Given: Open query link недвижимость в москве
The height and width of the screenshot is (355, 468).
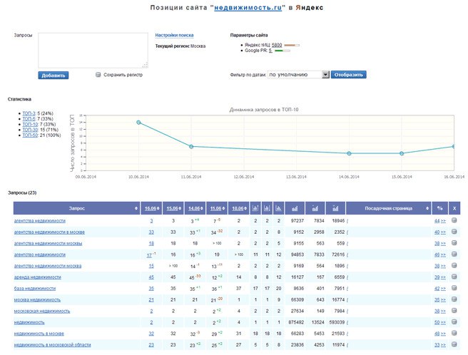Looking at the screenshot, I should [39, 334].
